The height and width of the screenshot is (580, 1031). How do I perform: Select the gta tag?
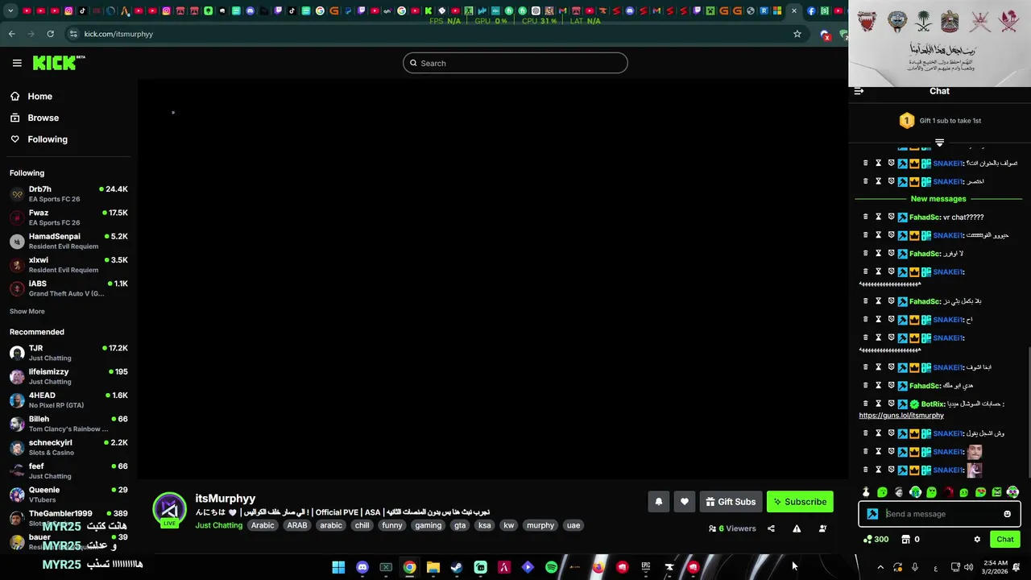pyautogui.click(x=460, y=525)
